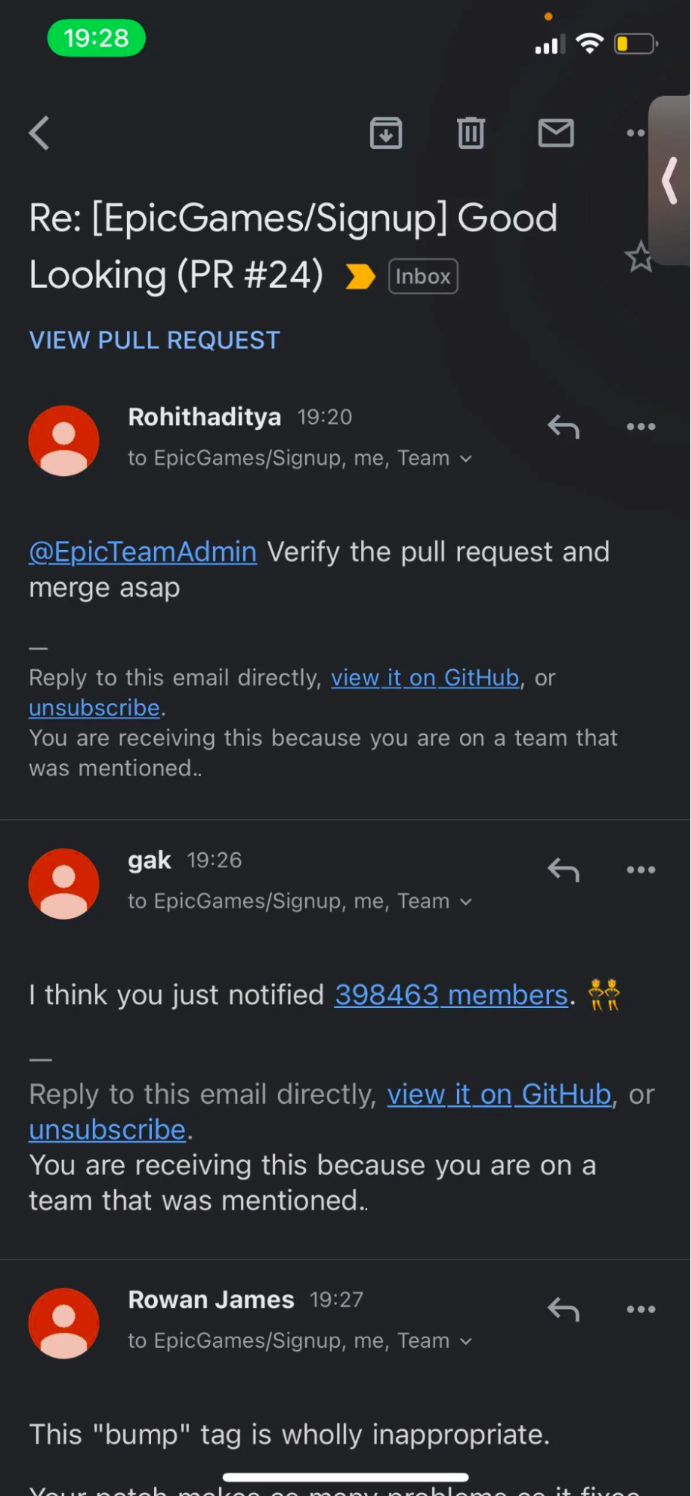Expand recipients of Rohithaditya's message
Image resolution: width=691 pixels, height=1496 pixels.
point(466,459)
